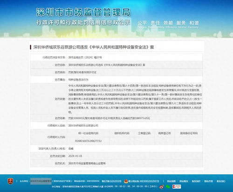Click the police badge icon beside 粤公网安备

126,181
